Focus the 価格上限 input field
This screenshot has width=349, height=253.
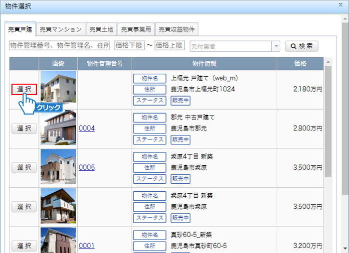169,46
